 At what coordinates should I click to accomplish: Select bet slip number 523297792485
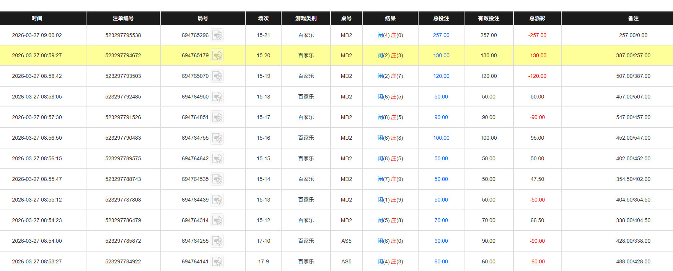click(123, 97)
